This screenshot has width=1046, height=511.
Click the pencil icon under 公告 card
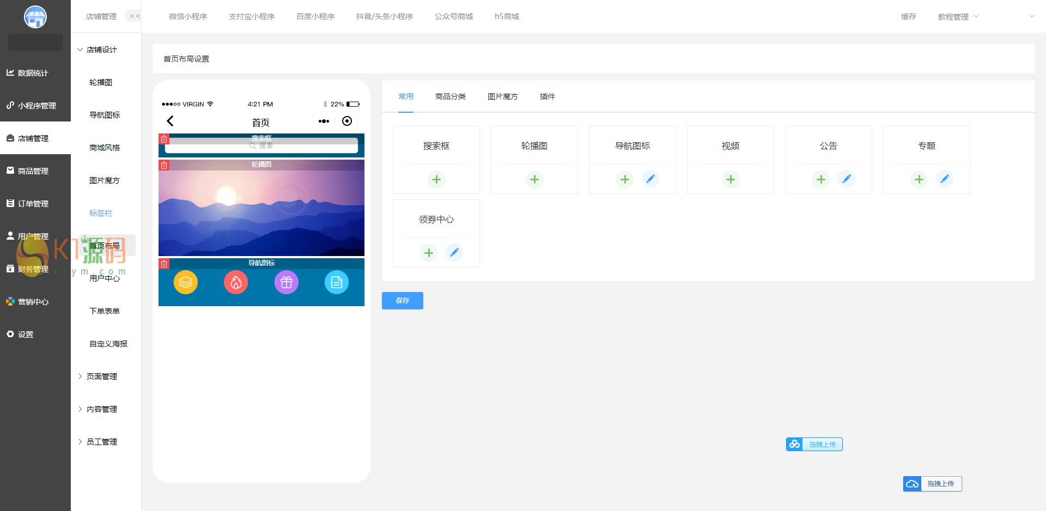click(847, 179)
